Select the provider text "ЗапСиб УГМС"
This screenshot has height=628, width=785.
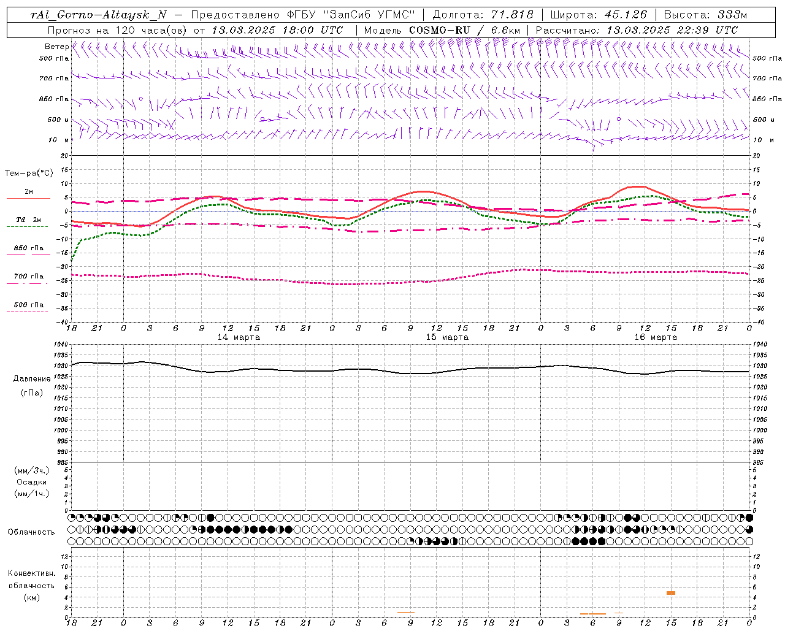tap(370, 15)
